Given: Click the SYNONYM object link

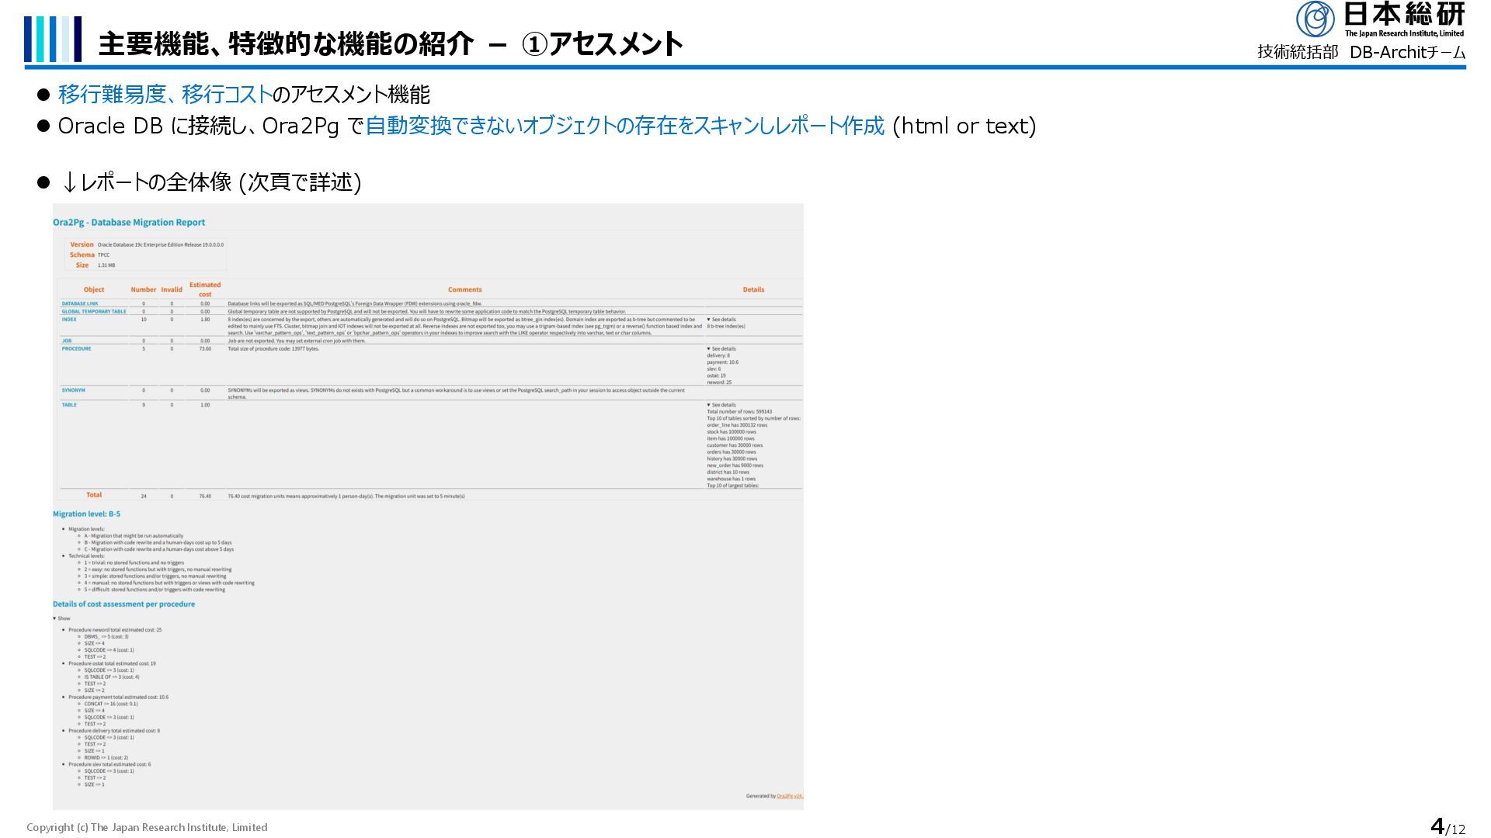Looking at the screenshot, I should [x=74, y=390].
